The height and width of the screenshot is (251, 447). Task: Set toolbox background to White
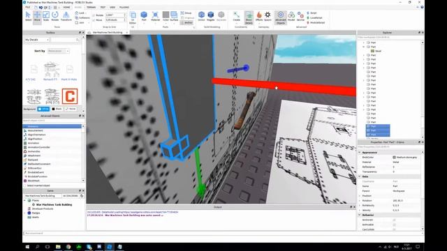coord(43,109)
